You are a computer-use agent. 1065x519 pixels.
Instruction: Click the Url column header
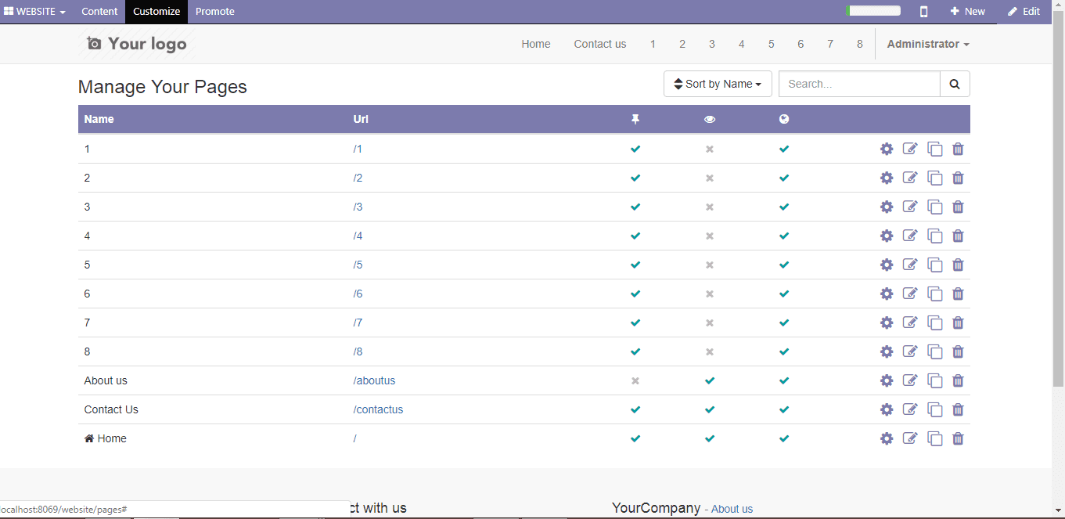coord(361,119)
